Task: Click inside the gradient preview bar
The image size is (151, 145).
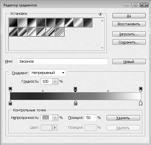Action: pos(75,96)
